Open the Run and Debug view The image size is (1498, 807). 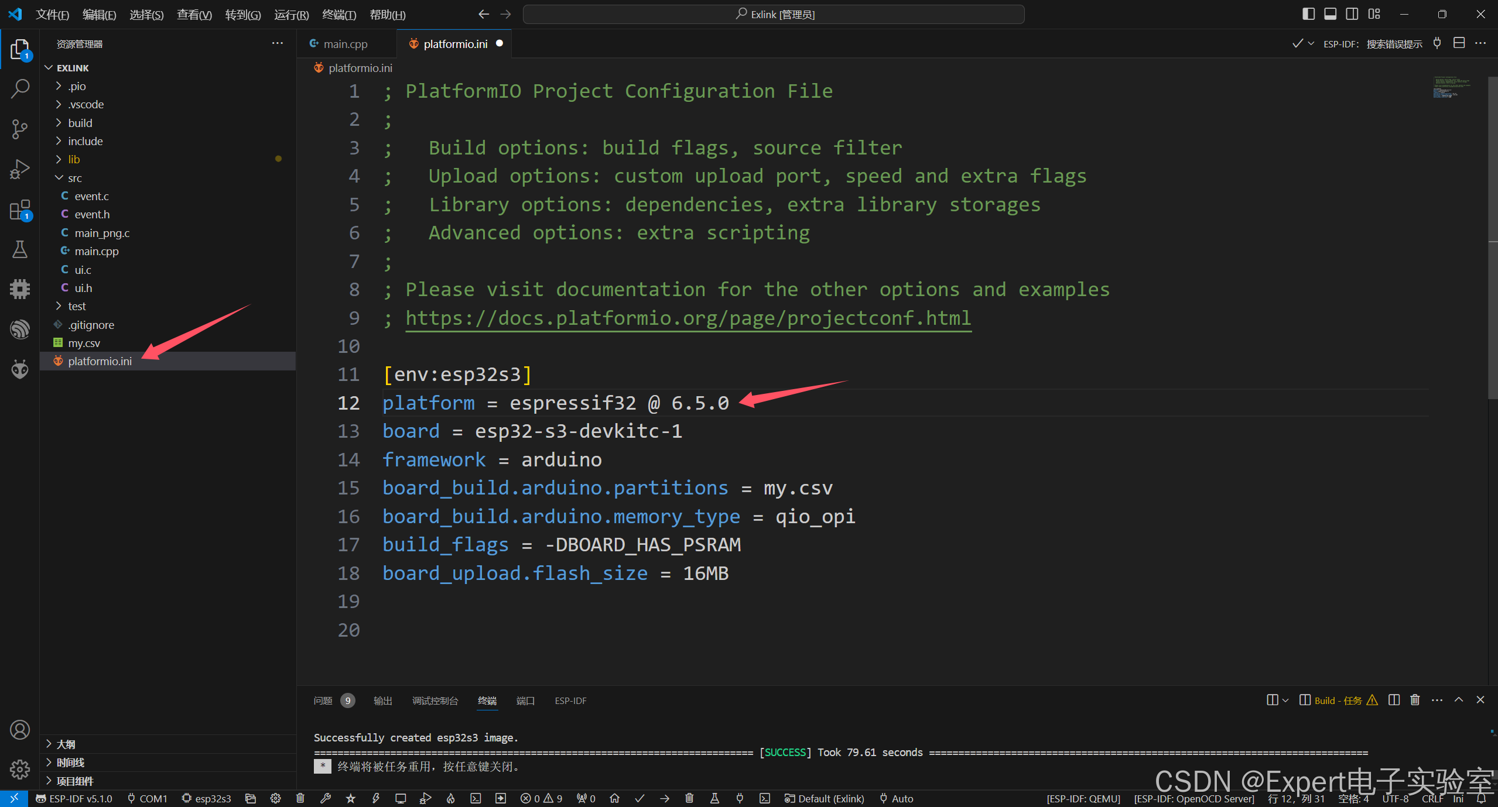pyautogui.click(x=20, y=169)
